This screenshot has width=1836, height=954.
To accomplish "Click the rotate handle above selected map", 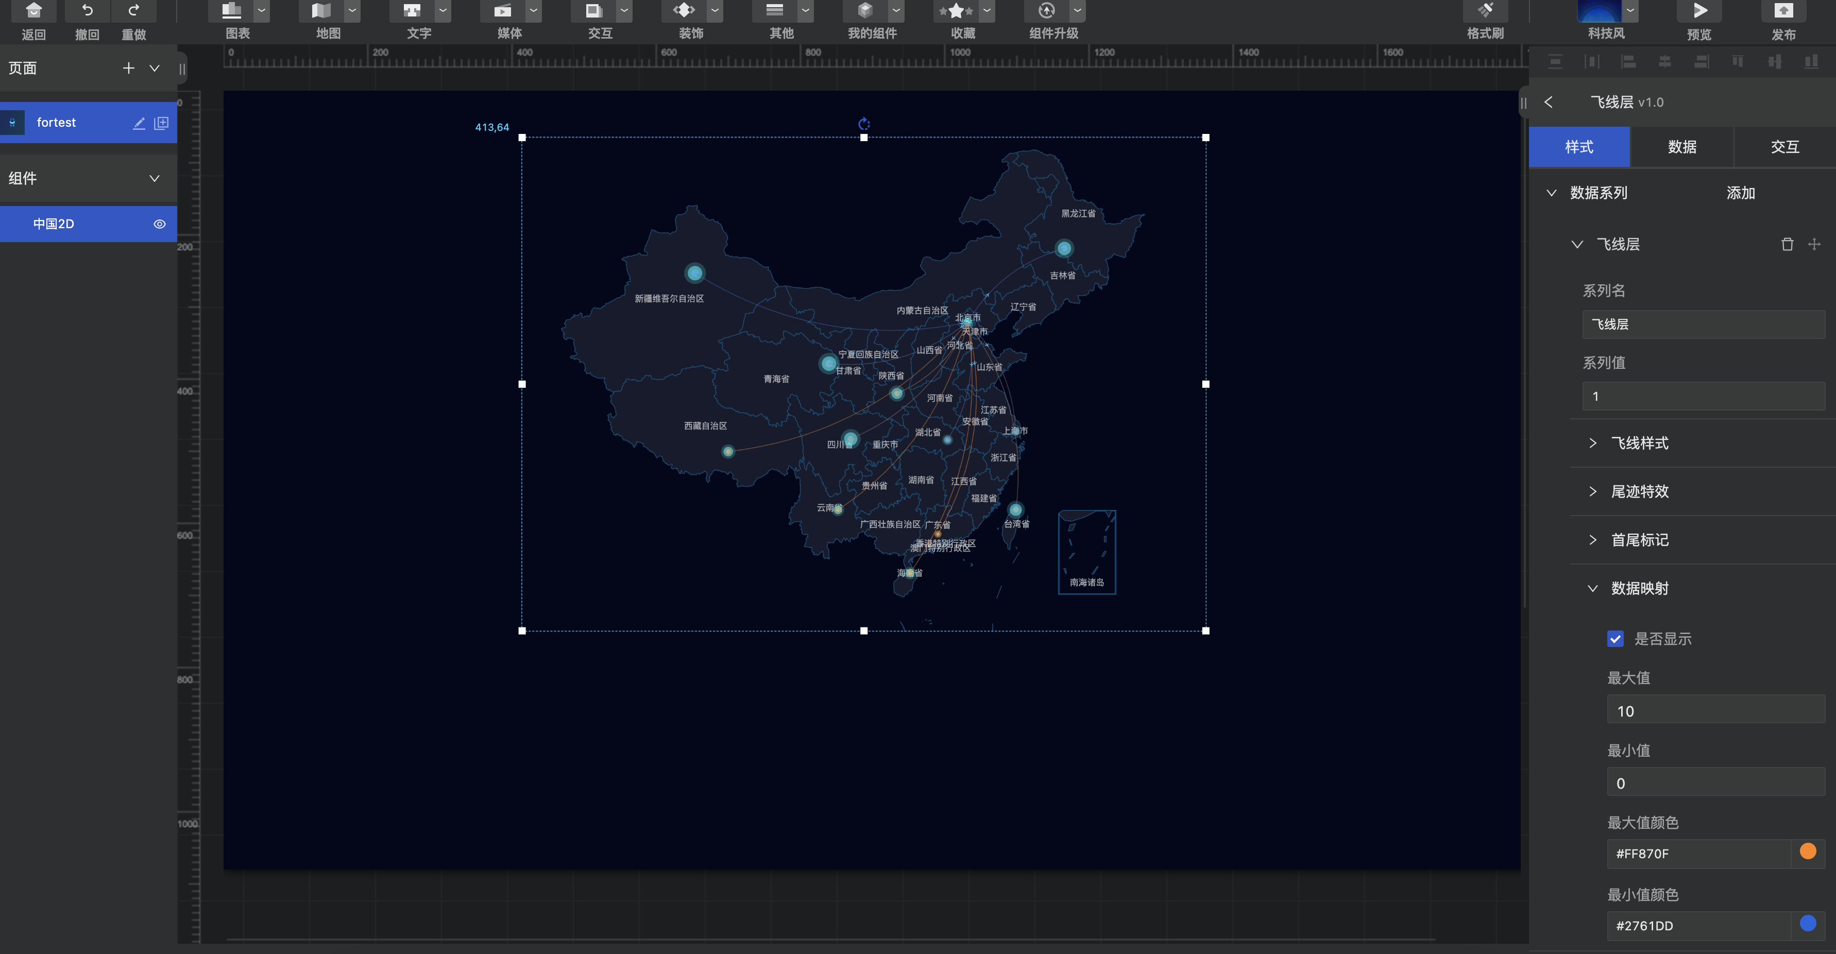I will 864,124.
